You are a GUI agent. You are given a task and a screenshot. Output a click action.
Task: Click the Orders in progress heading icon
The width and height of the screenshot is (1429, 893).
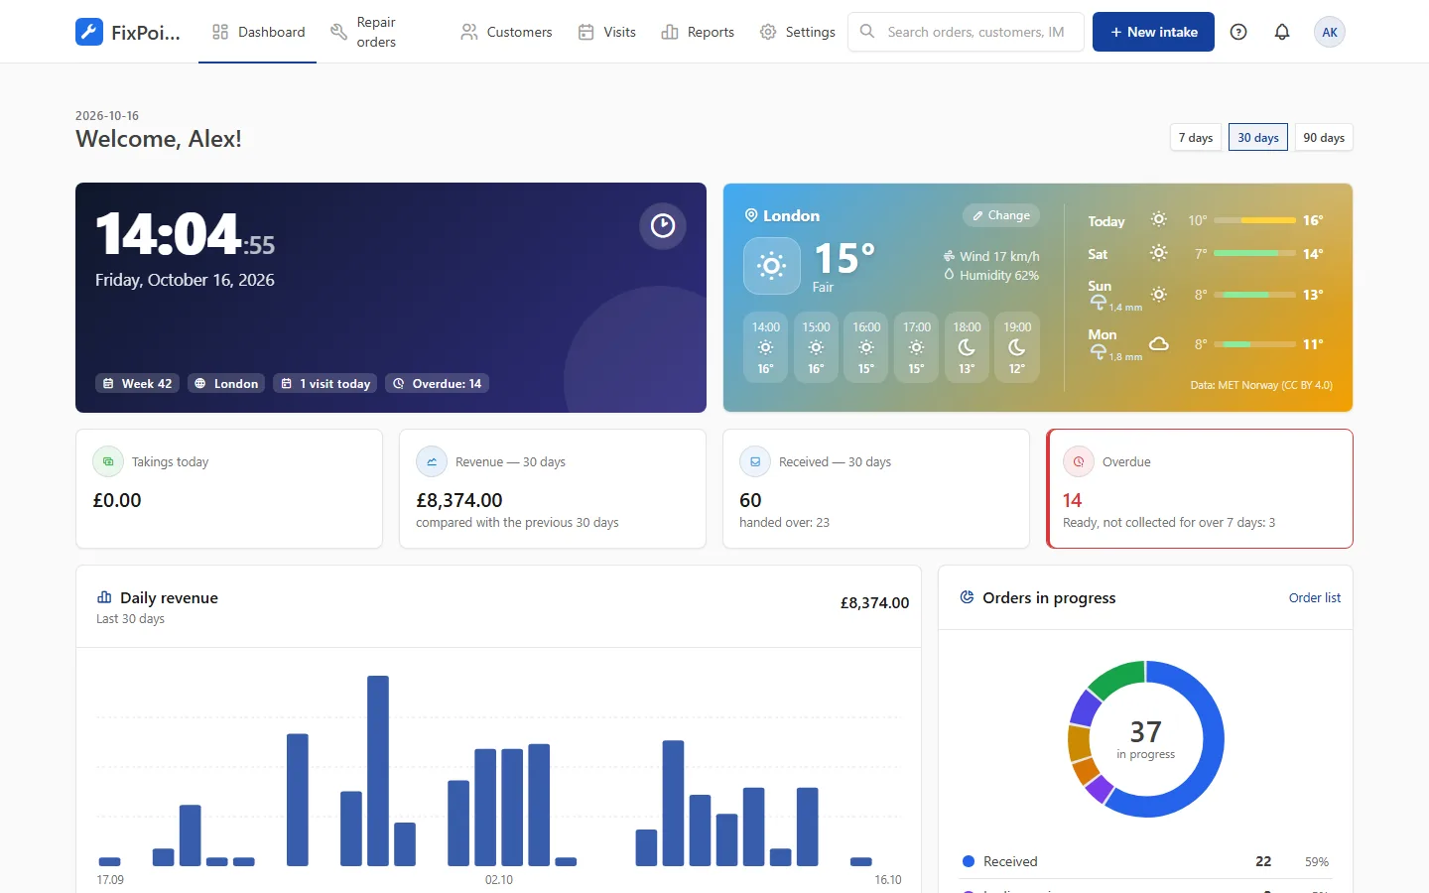point(967,597)
